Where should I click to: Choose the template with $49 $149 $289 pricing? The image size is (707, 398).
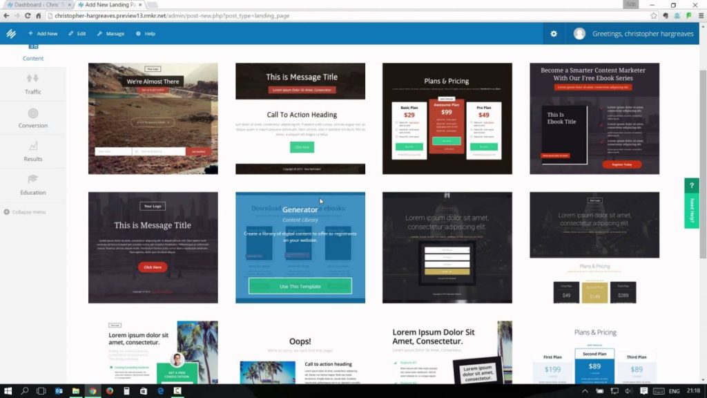(x=594, y=248)
